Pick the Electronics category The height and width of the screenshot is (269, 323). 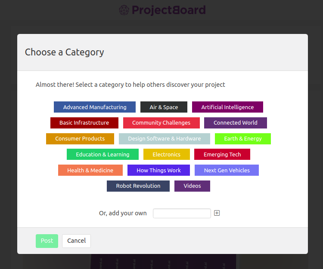click(166, 154)
